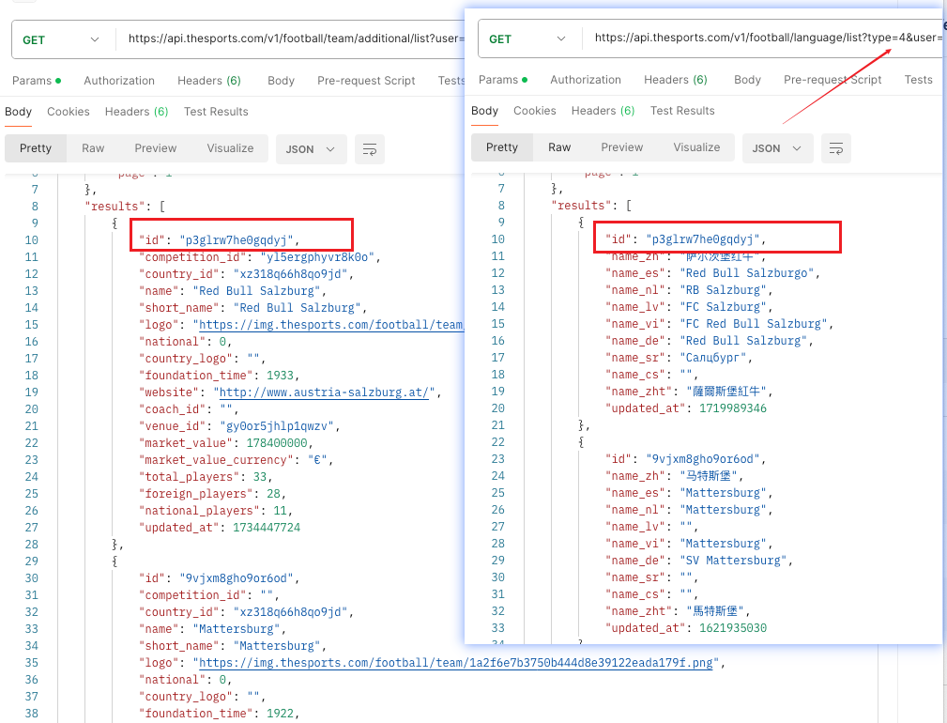Select response Cookies tab in right window
Image resolution: width=947 pixels, height=723 pixels.
click(x=534, y=111)
